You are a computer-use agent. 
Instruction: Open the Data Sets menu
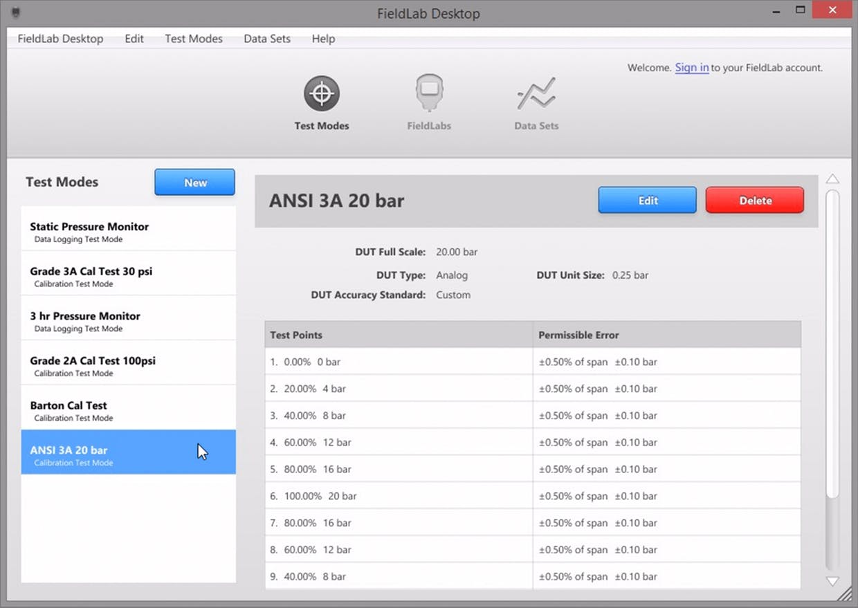267,39
